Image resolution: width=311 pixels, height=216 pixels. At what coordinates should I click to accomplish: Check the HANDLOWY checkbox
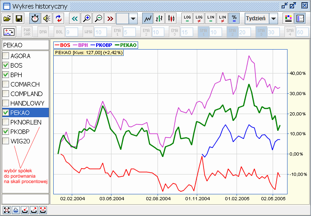[5, 103]
